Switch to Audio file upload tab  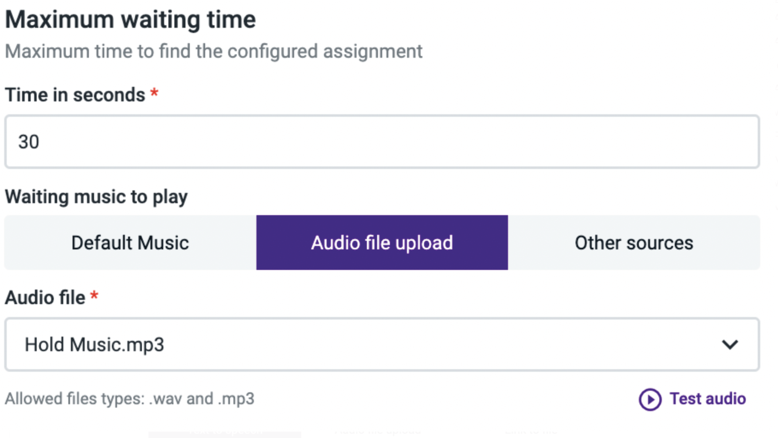(382, 243)
